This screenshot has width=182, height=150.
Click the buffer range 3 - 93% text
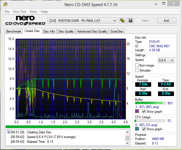[147, 107]
